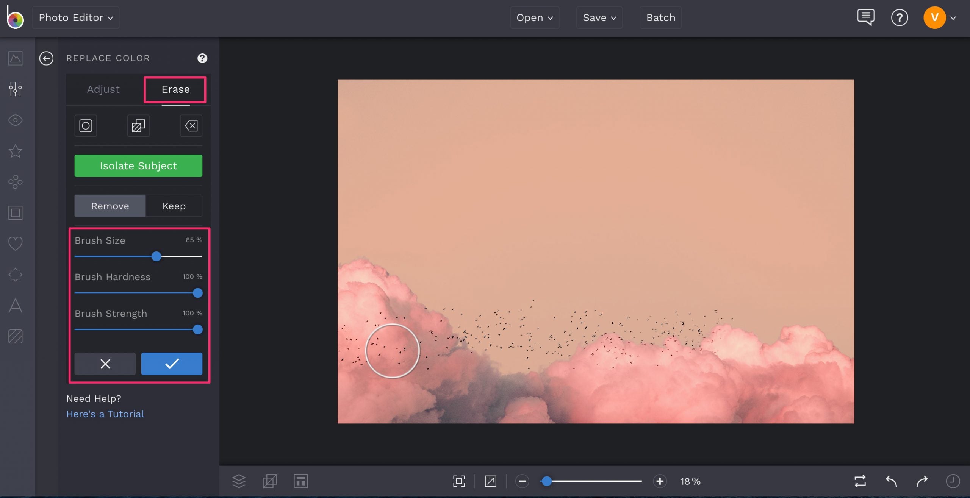Open the Help question mark menu

pos(900,17)
